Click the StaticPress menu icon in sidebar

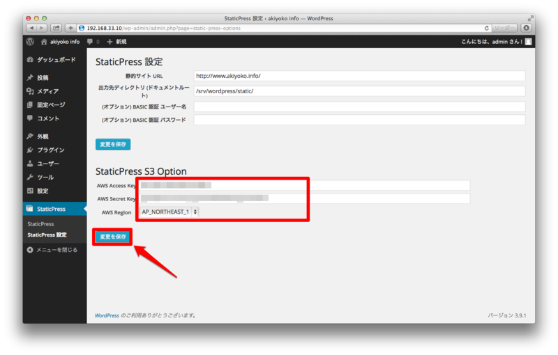click(x=30, y=209)
